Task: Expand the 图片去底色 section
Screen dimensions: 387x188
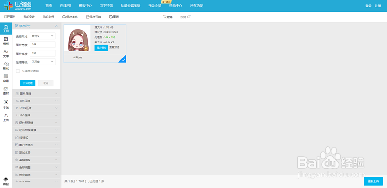Action: pos(36,145)
